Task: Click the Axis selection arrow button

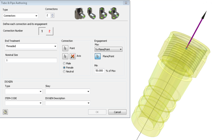Action: (65, 56)
